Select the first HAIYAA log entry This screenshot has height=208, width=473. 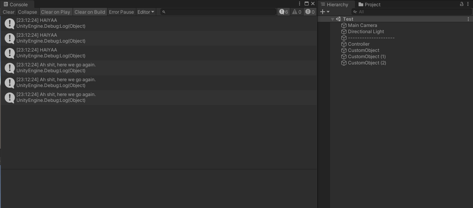tap(159, 23)
